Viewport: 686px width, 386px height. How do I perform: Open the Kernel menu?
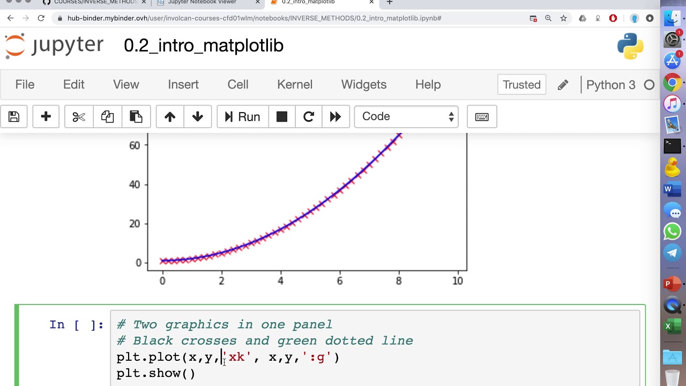295,85
